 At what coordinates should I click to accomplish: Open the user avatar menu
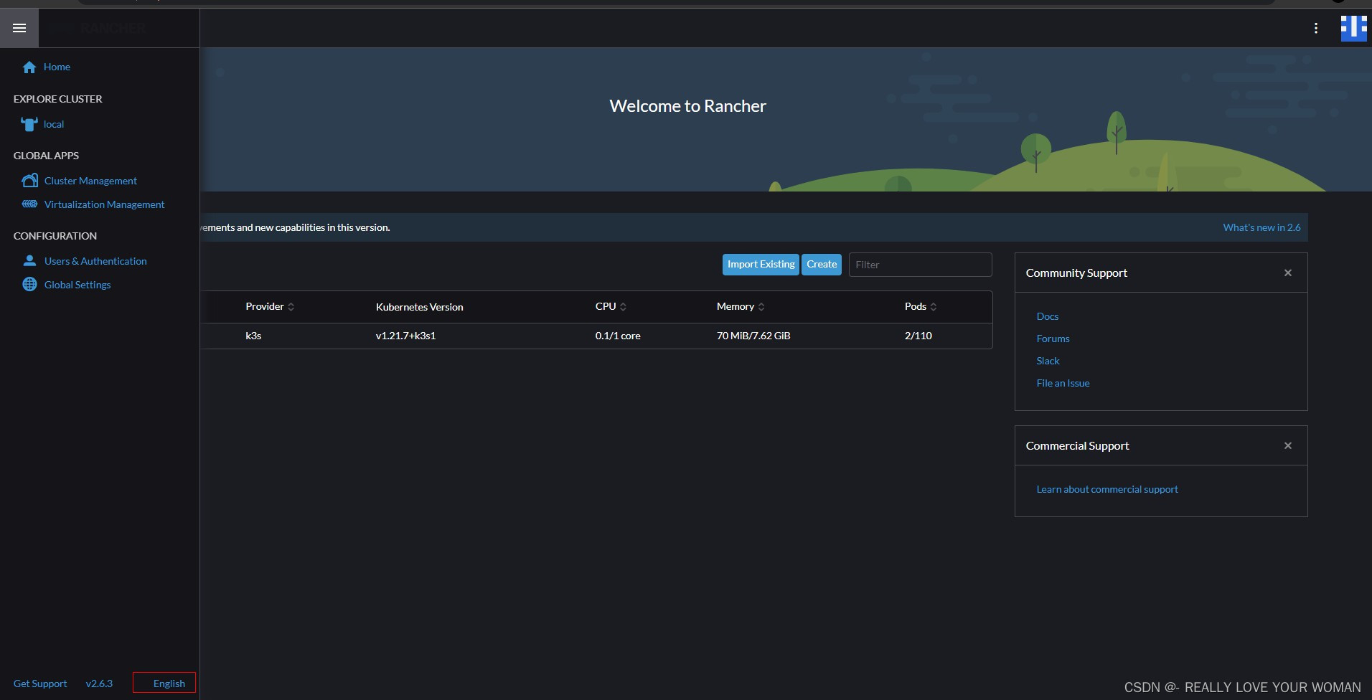(x=1353, y=28)
